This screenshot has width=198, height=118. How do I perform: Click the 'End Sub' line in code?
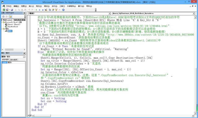pos(37,110)
